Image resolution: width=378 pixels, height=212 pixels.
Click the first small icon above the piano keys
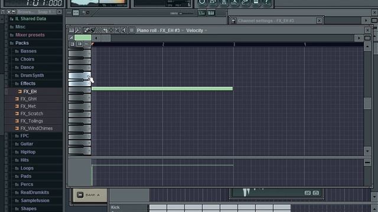coord(72,44)
